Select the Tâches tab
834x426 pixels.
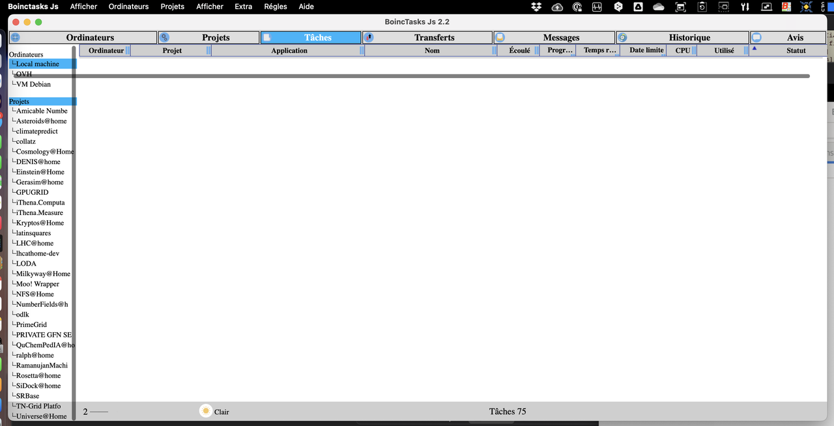coord(311,38)
